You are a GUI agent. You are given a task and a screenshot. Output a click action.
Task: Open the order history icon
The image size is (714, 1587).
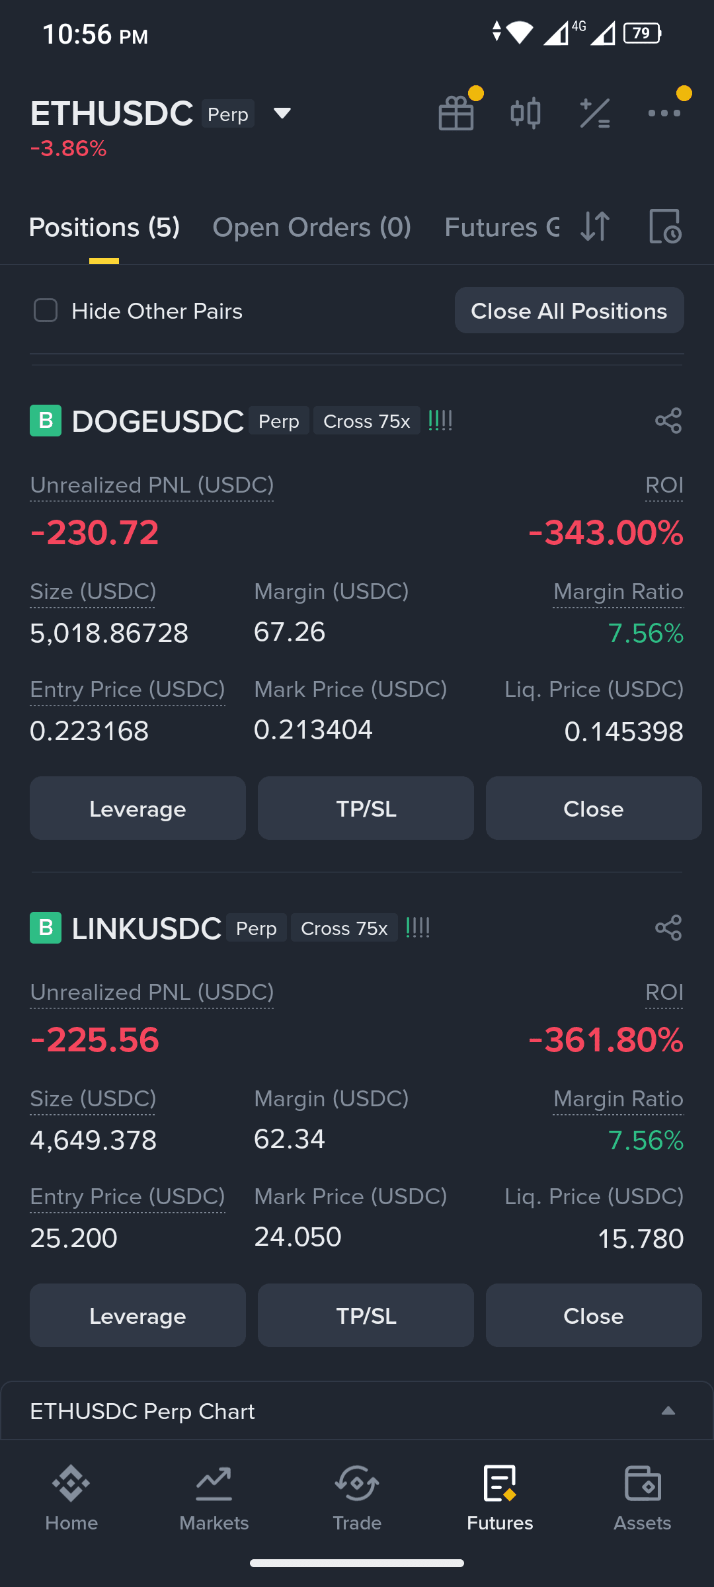coord(665,227)
